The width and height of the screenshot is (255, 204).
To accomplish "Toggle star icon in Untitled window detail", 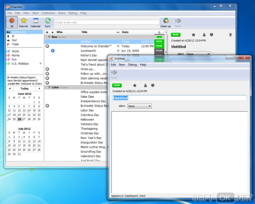I will coord(135,85).
